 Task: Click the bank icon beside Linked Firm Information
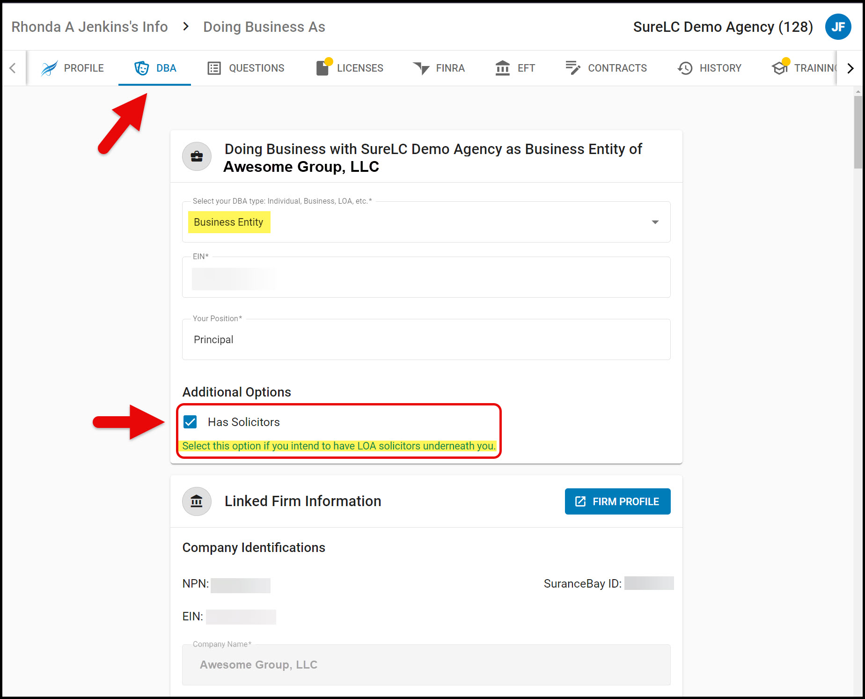pyautogui.click(x=197, y=501)
